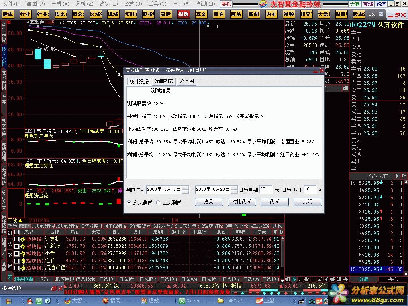The width and height of the screenshot is (408, 306).
Task: Open the 视频 toolbar button
Action: [289, 14]
